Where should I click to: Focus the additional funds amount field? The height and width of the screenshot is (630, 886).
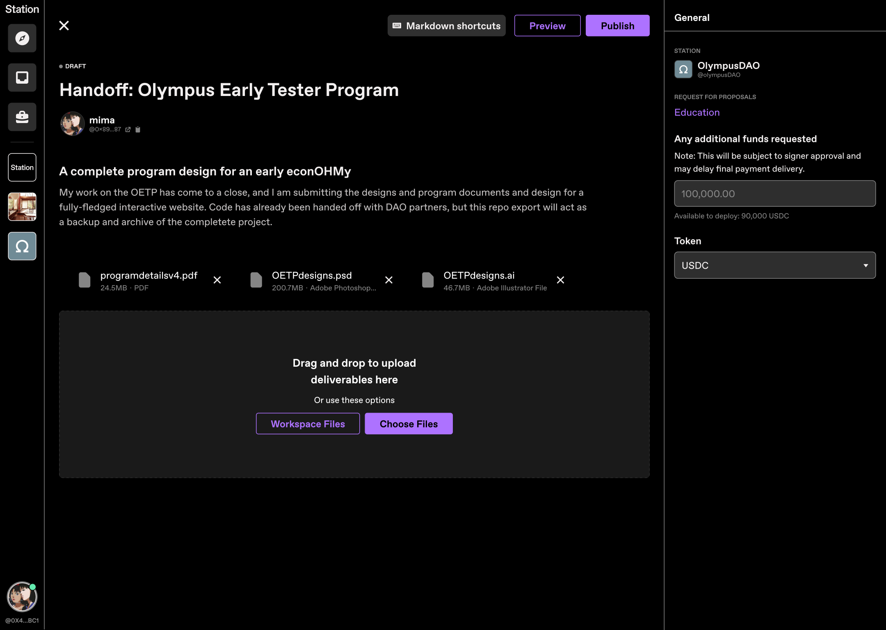coord(775,194)
